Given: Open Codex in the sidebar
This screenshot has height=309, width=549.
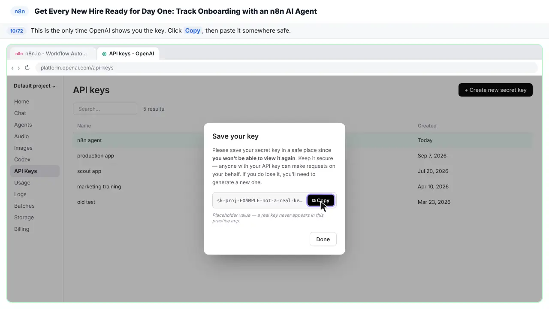Looking at the screenshot, I should (35, 160).
